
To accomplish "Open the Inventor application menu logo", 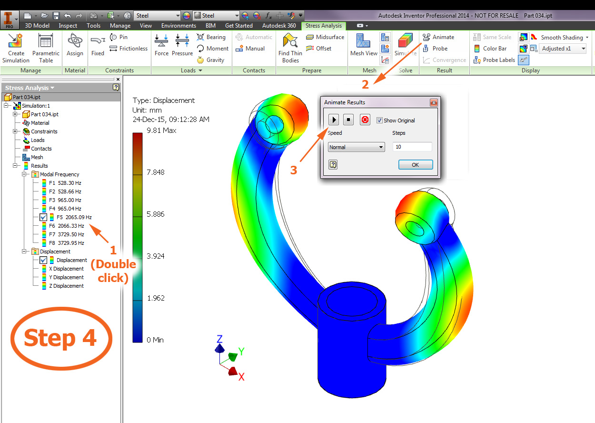I will coord(10,19).
